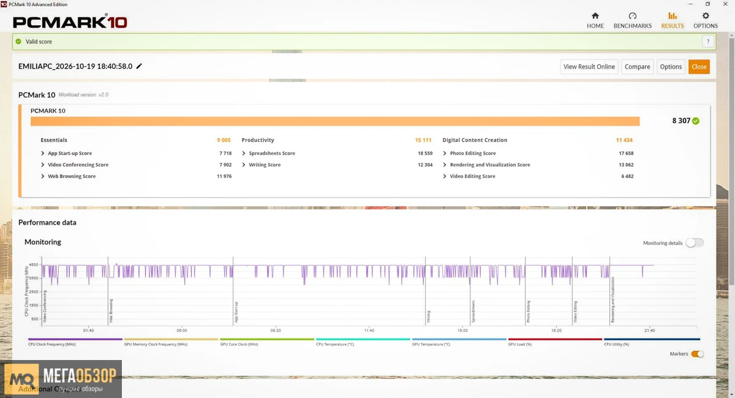Click the View Result Online button
The image size is (735, 398).
pos(589,67)
